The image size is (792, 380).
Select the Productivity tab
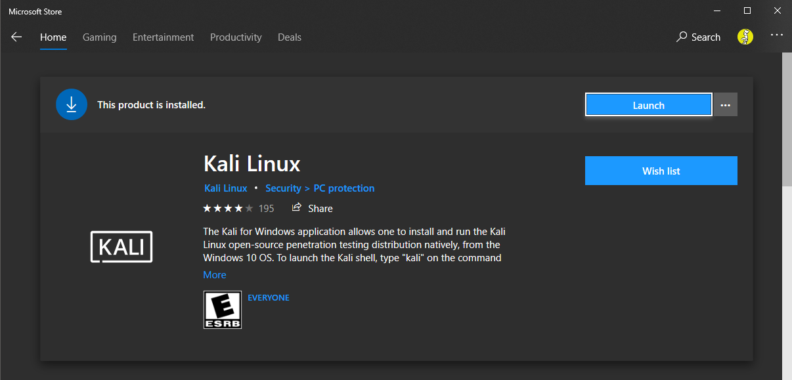(x=236, y=37)
